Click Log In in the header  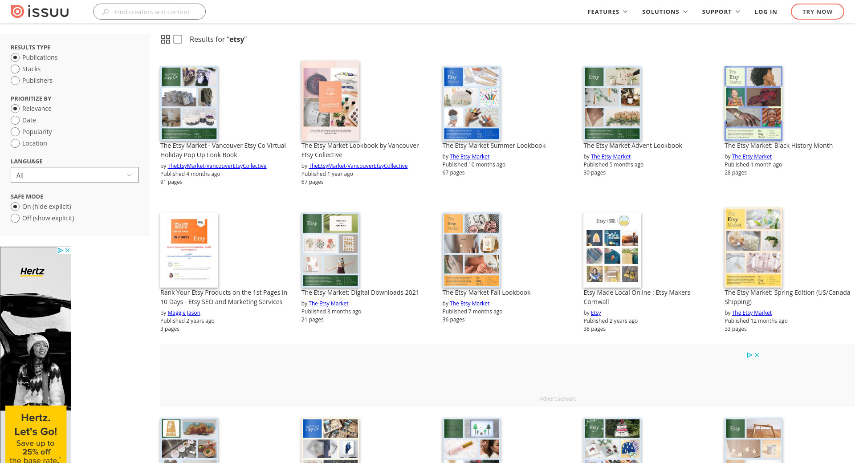click(x=765, y=12)
